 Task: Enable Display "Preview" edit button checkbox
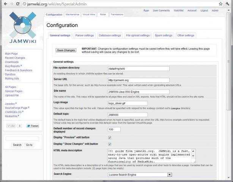110,138
